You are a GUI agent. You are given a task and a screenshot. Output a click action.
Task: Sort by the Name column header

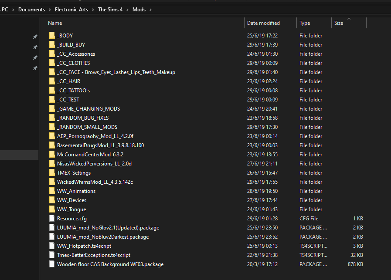pyautogui.click(x=55, y=23)
